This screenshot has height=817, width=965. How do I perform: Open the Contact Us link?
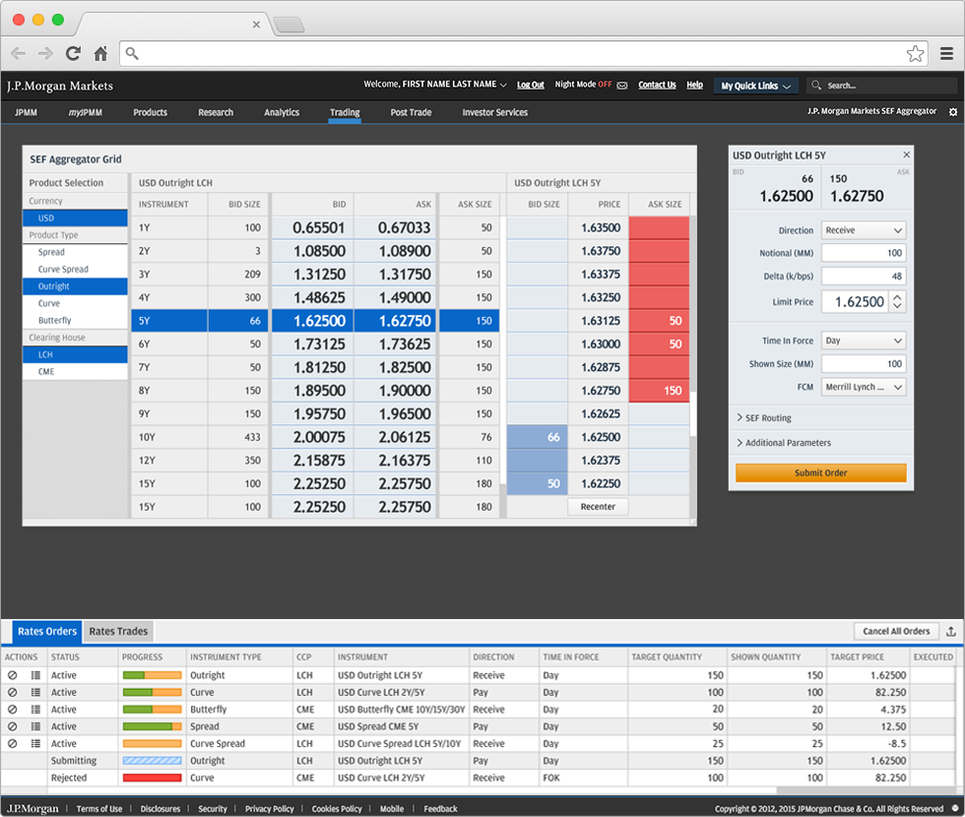point(657,85)
